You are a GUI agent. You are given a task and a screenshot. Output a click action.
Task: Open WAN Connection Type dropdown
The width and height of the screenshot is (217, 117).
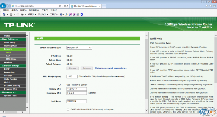[x=79, y=48]
